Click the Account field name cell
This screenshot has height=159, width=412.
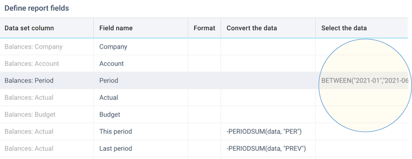(x=140, y=63)
